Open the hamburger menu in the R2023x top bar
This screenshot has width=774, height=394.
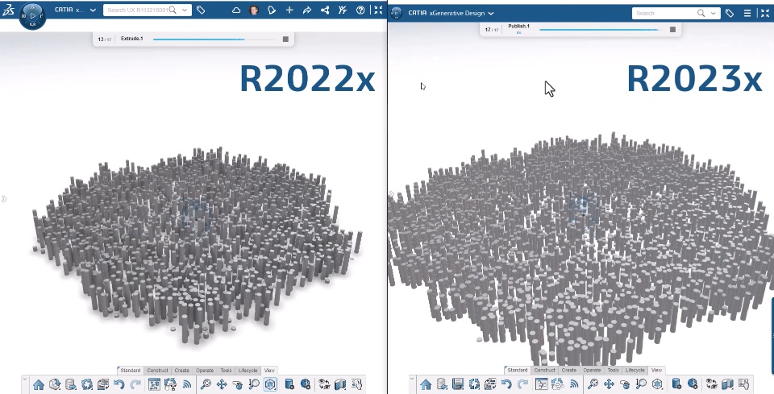pyautogui.click(x=747, y=14)
